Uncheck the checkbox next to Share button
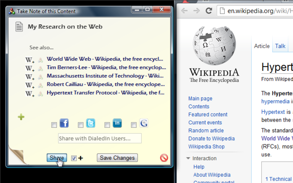This screenshot has height=183, width=293. 74,158
